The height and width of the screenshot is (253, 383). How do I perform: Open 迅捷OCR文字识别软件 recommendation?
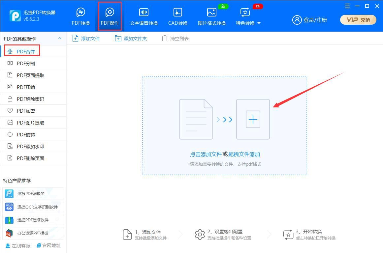point(33,207)
